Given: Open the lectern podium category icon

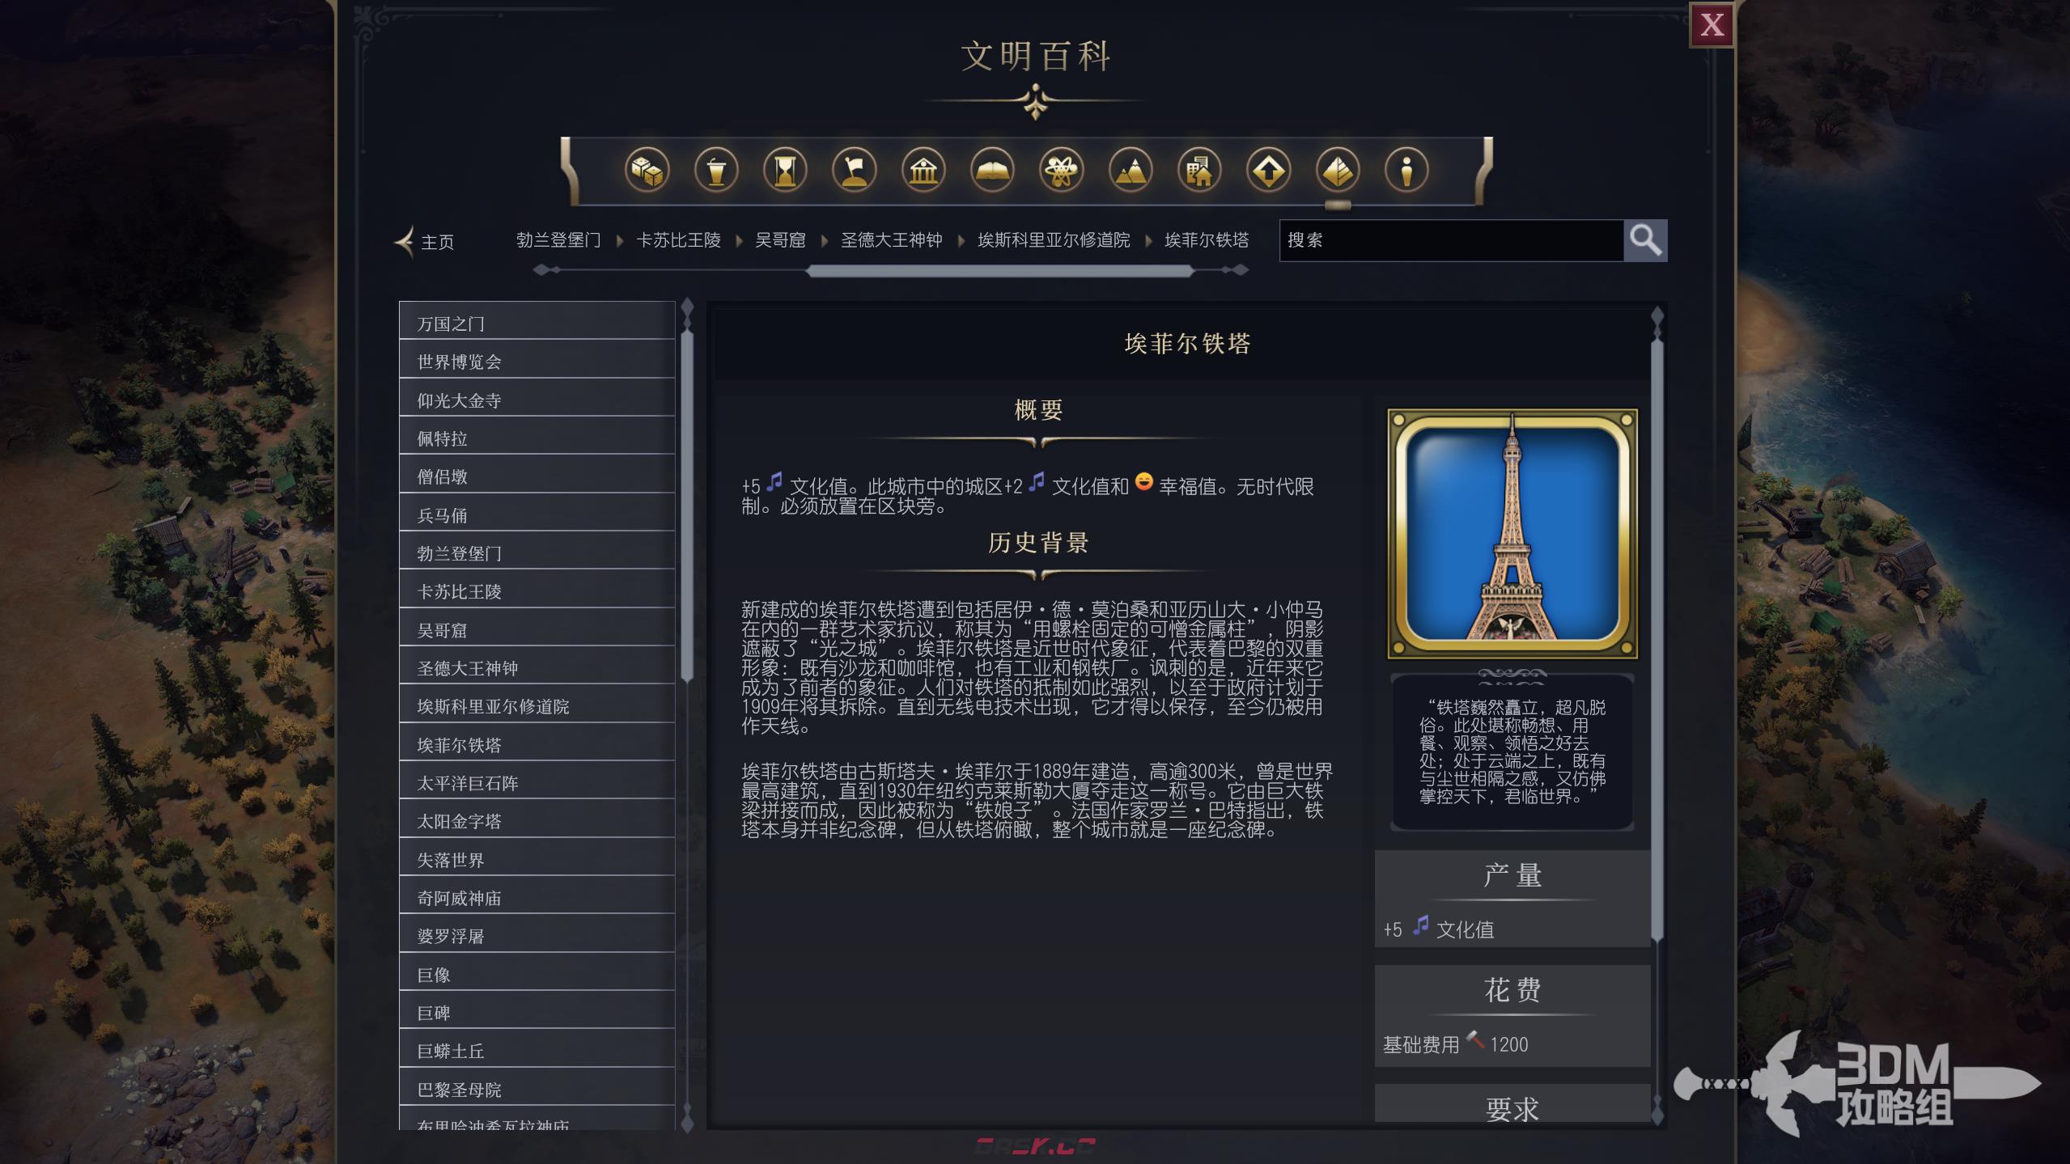Looking at the screenshot, I should pyautogui.click(x=716, y=171).
